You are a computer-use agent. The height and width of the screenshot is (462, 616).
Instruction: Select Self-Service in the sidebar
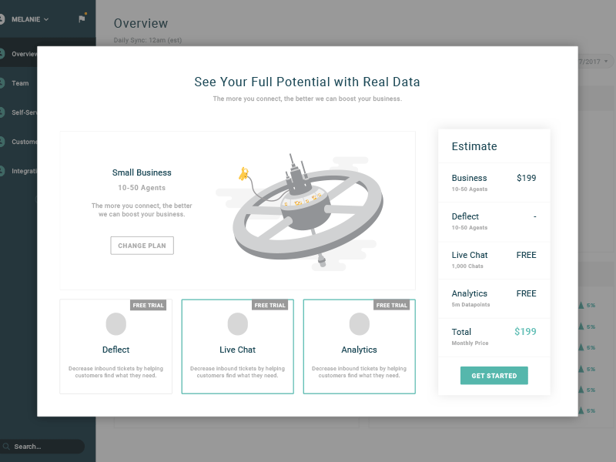point(23,112)
